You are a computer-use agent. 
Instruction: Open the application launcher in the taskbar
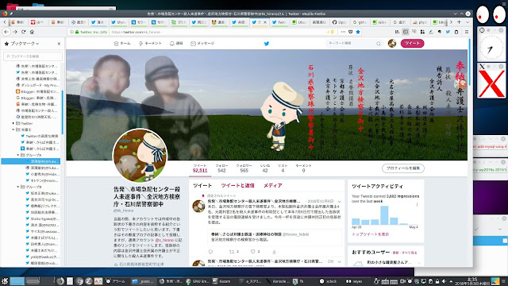5,281
